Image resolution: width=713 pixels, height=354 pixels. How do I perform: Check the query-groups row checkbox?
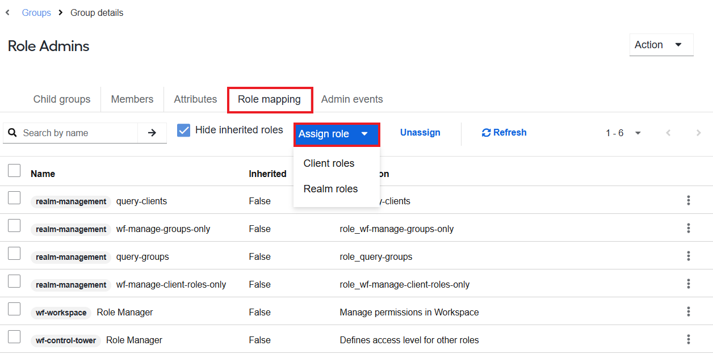[14, 254]
